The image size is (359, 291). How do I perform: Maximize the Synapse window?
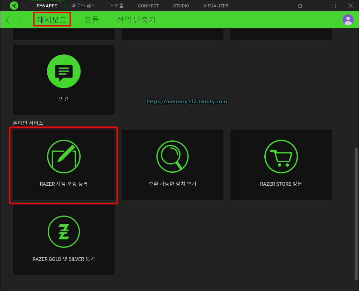point(334,6)
